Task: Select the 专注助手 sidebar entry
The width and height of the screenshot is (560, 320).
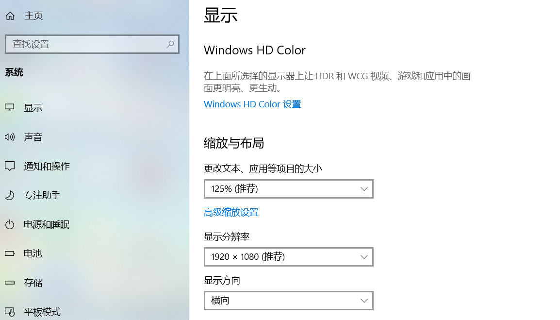Action: pyautogui.click(x=95, y=195)
